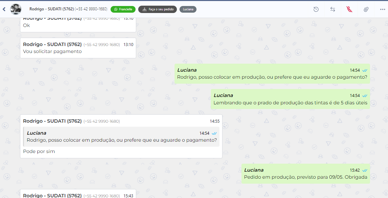Click the transfer conversation arrows icon
Viewport: 388px width, 198px height.
click(333, 9)
